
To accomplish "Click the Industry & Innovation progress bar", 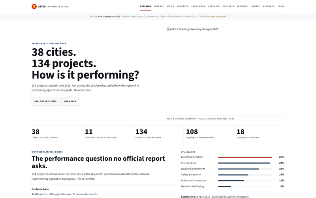I will tap(245, 181).
